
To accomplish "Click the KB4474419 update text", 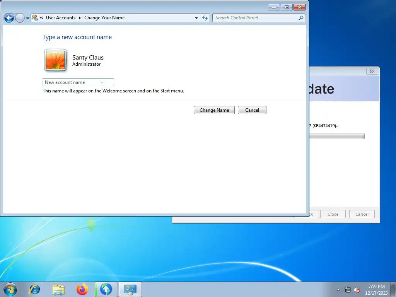I will pyautogui.click(x=324, y=126).
